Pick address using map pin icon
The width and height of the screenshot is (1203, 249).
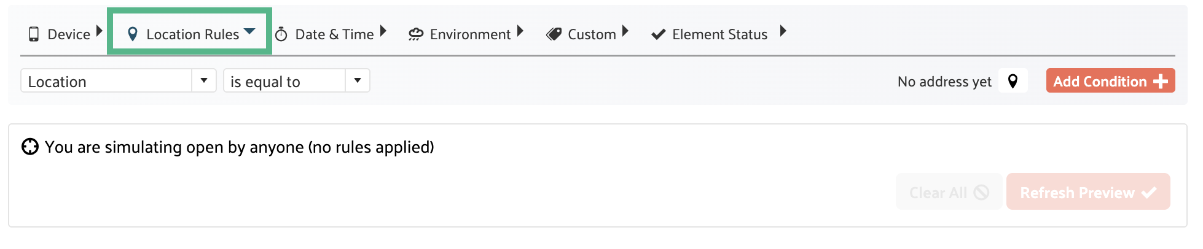(x=1013, y=81)
